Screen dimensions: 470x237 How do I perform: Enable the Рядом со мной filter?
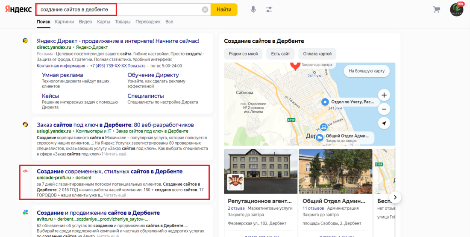(243, 54)
